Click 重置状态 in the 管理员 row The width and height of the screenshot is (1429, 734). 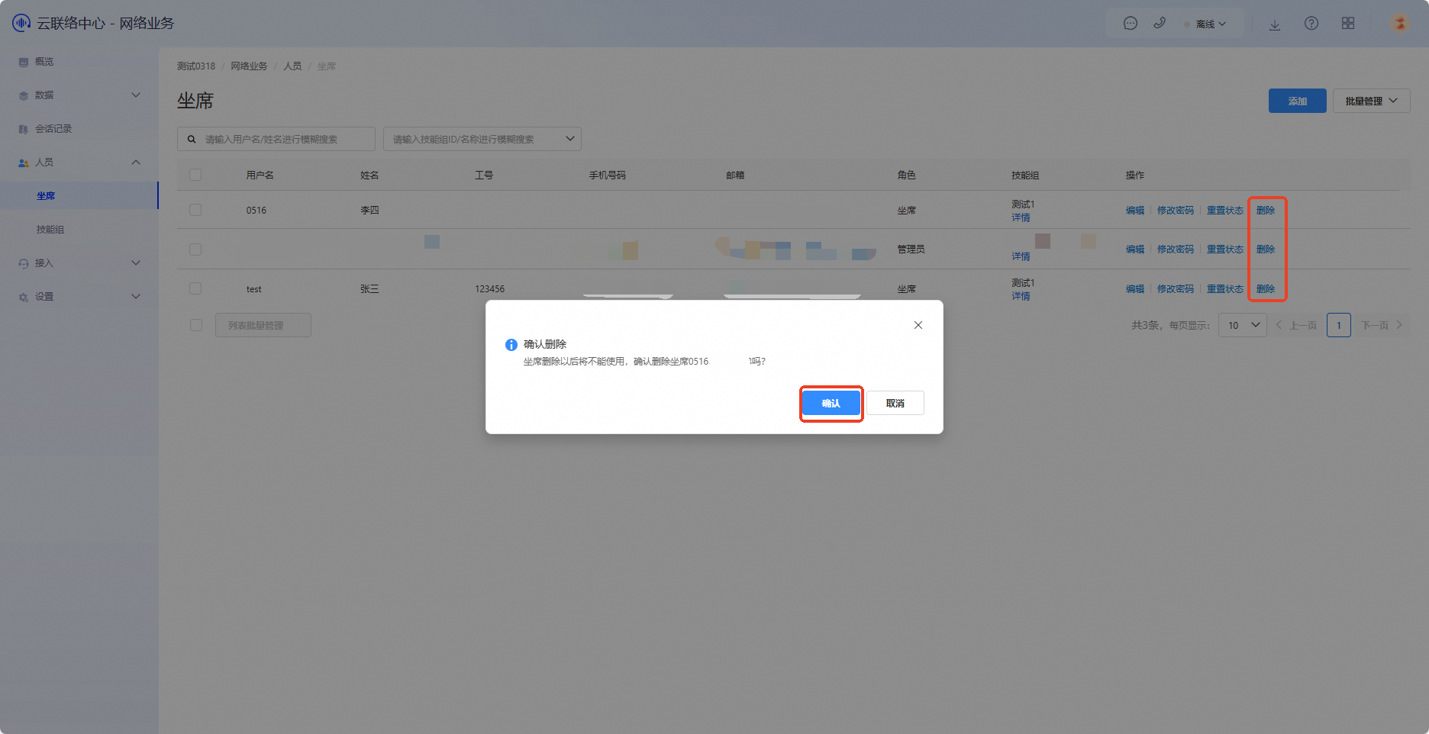pos(1225,249)
